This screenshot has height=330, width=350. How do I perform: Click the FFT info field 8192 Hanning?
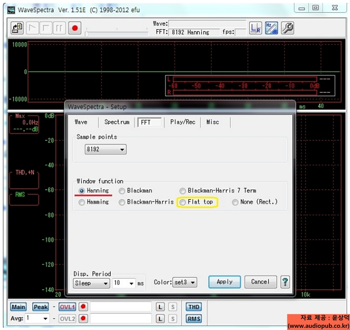(194, 32)
